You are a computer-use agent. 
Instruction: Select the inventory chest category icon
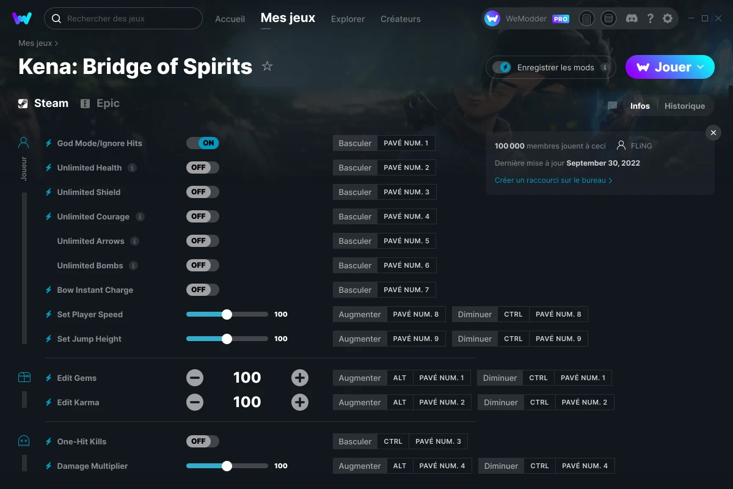pyautogui.click(x=24, y=378)
